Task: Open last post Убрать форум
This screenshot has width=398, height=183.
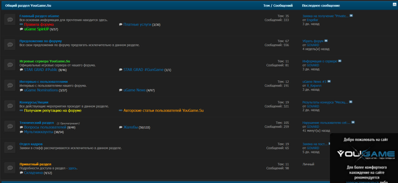Action: tap(313, 41)
